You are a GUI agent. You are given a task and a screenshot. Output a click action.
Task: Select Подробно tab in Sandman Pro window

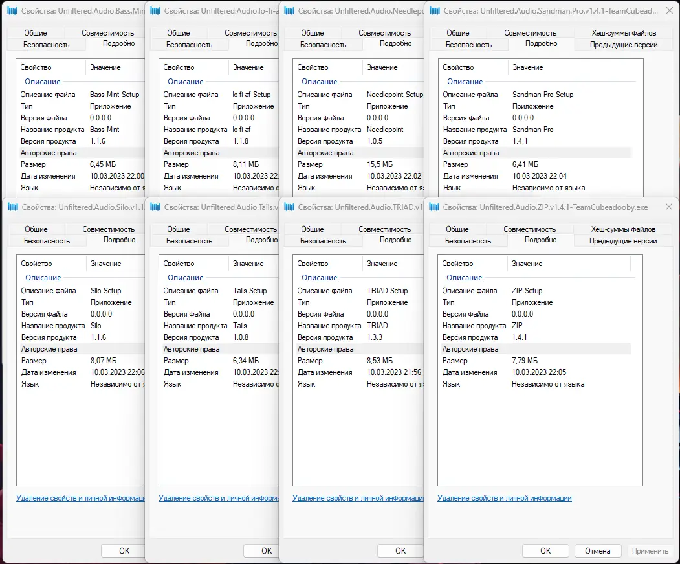point(542,43)
